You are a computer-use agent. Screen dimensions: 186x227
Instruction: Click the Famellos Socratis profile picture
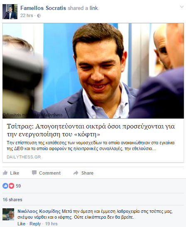coord(10,12)
